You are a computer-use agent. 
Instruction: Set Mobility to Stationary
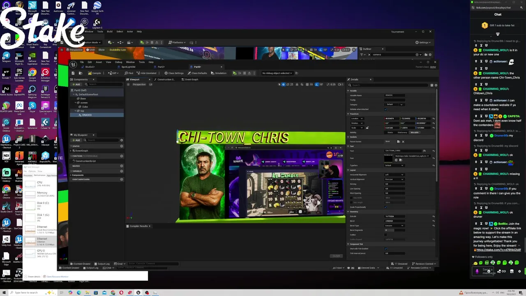point(402,132)
